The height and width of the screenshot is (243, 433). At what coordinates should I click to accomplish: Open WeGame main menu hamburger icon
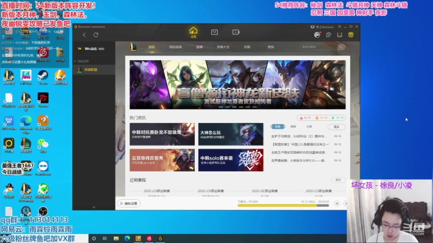pos(339,27)
